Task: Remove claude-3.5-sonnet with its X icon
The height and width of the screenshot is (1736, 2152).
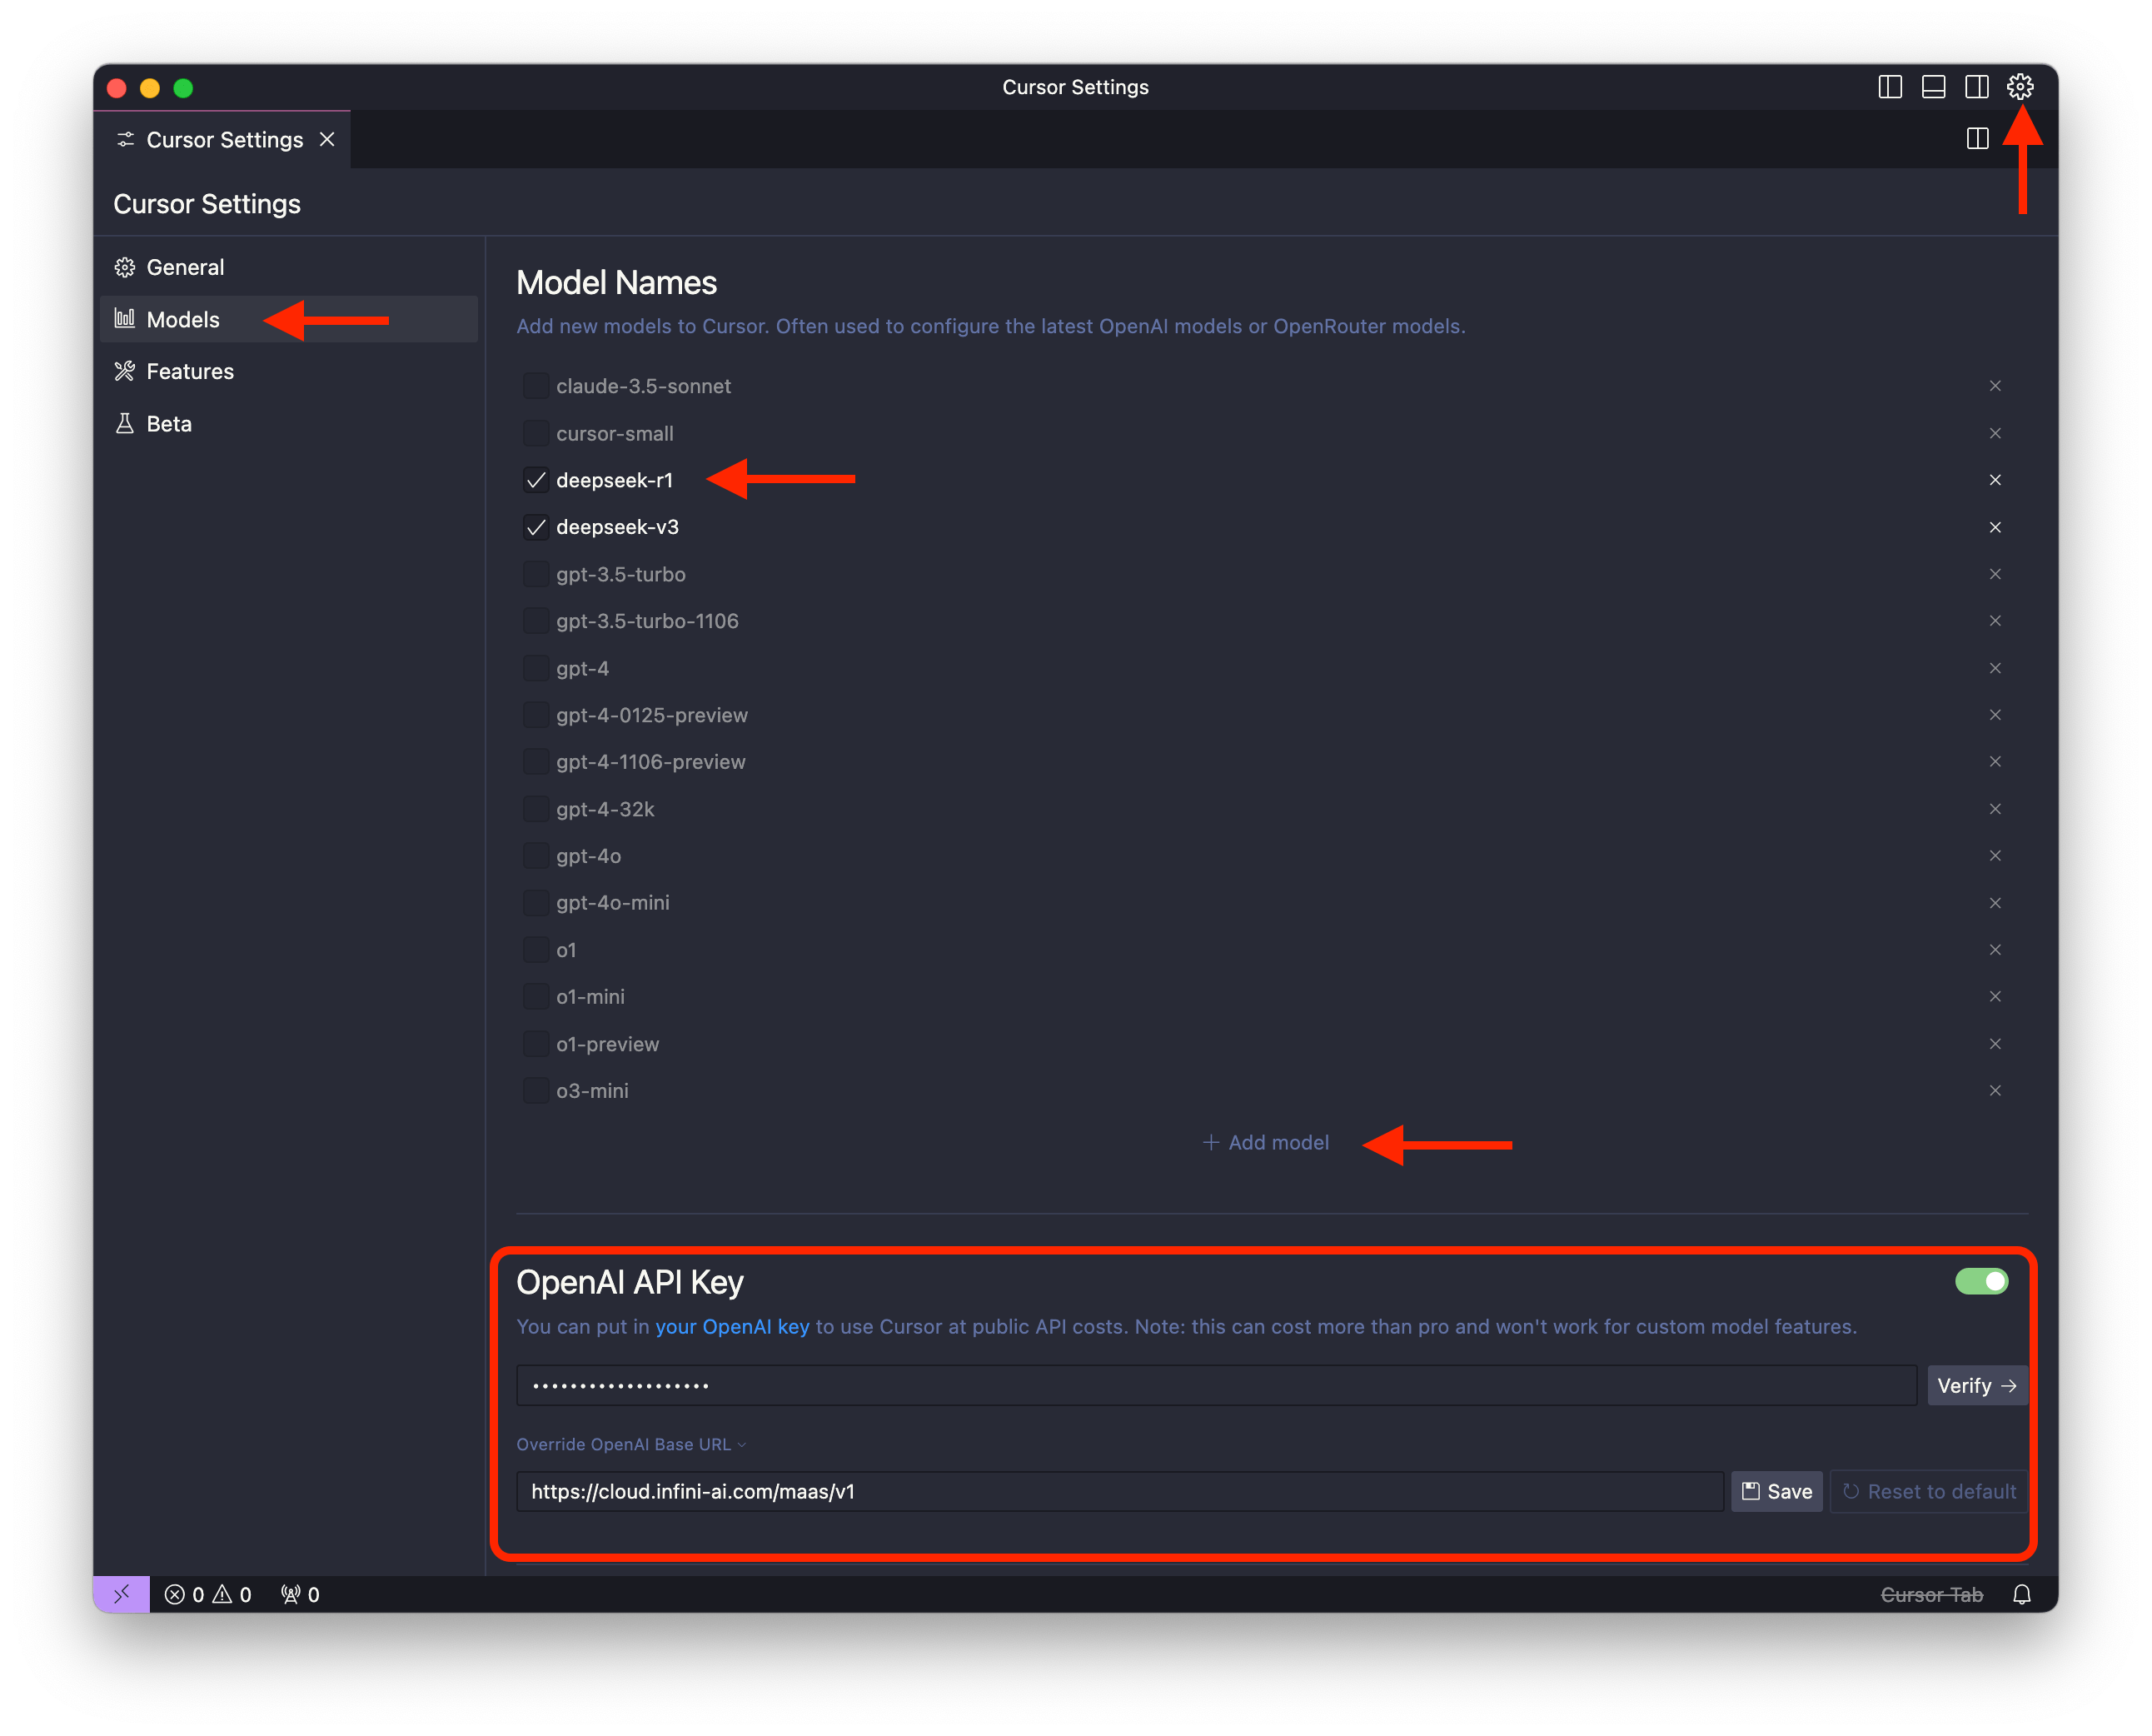Action: click(x=1995, y=386)
